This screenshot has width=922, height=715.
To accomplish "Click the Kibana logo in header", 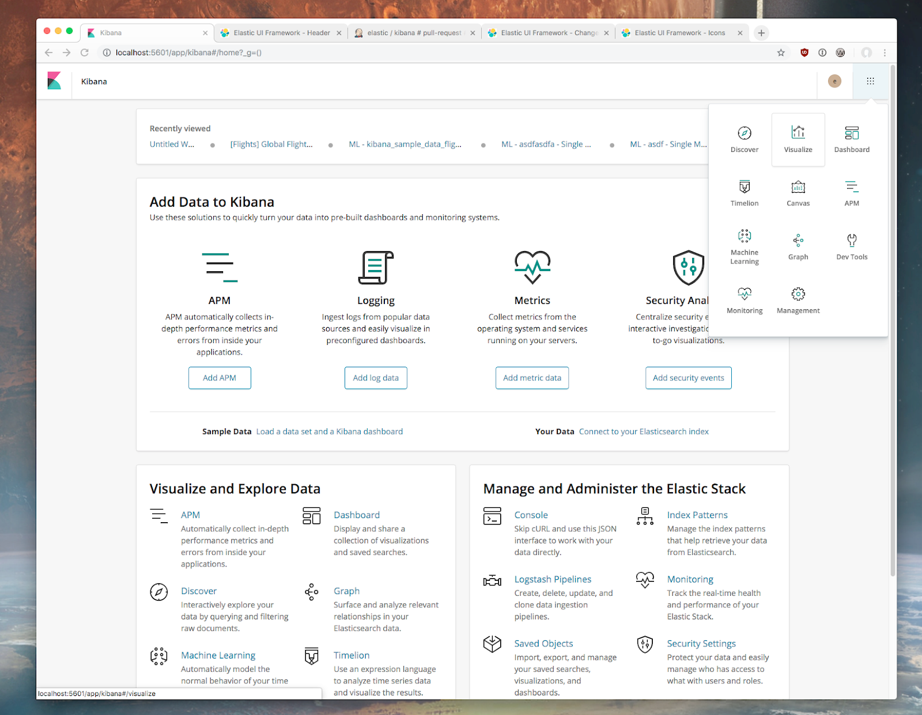I will pos(54,81).
